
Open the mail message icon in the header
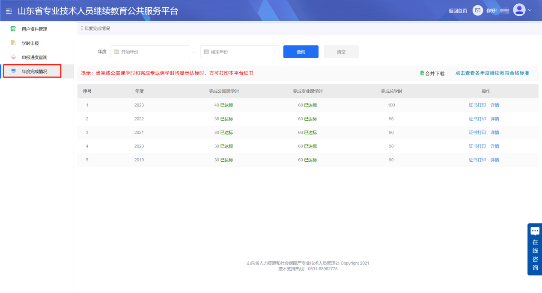click(x=477, y=10)
